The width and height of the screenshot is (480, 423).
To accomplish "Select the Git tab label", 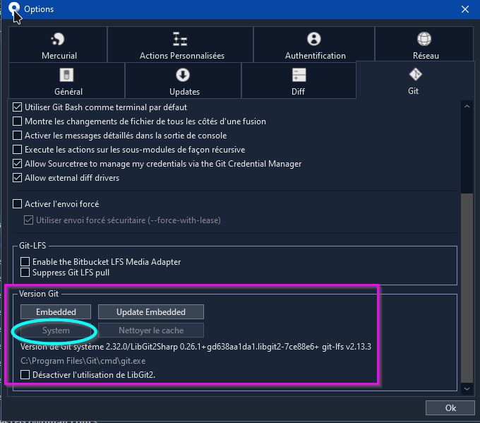I will point(413,91).
